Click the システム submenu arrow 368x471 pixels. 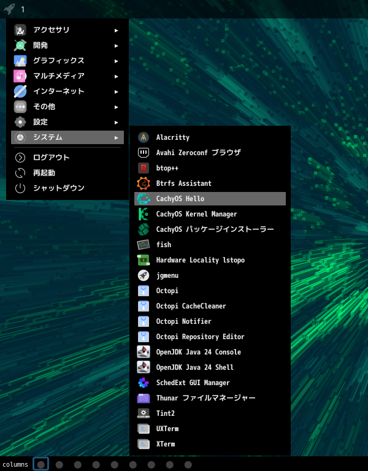(117, 137)
